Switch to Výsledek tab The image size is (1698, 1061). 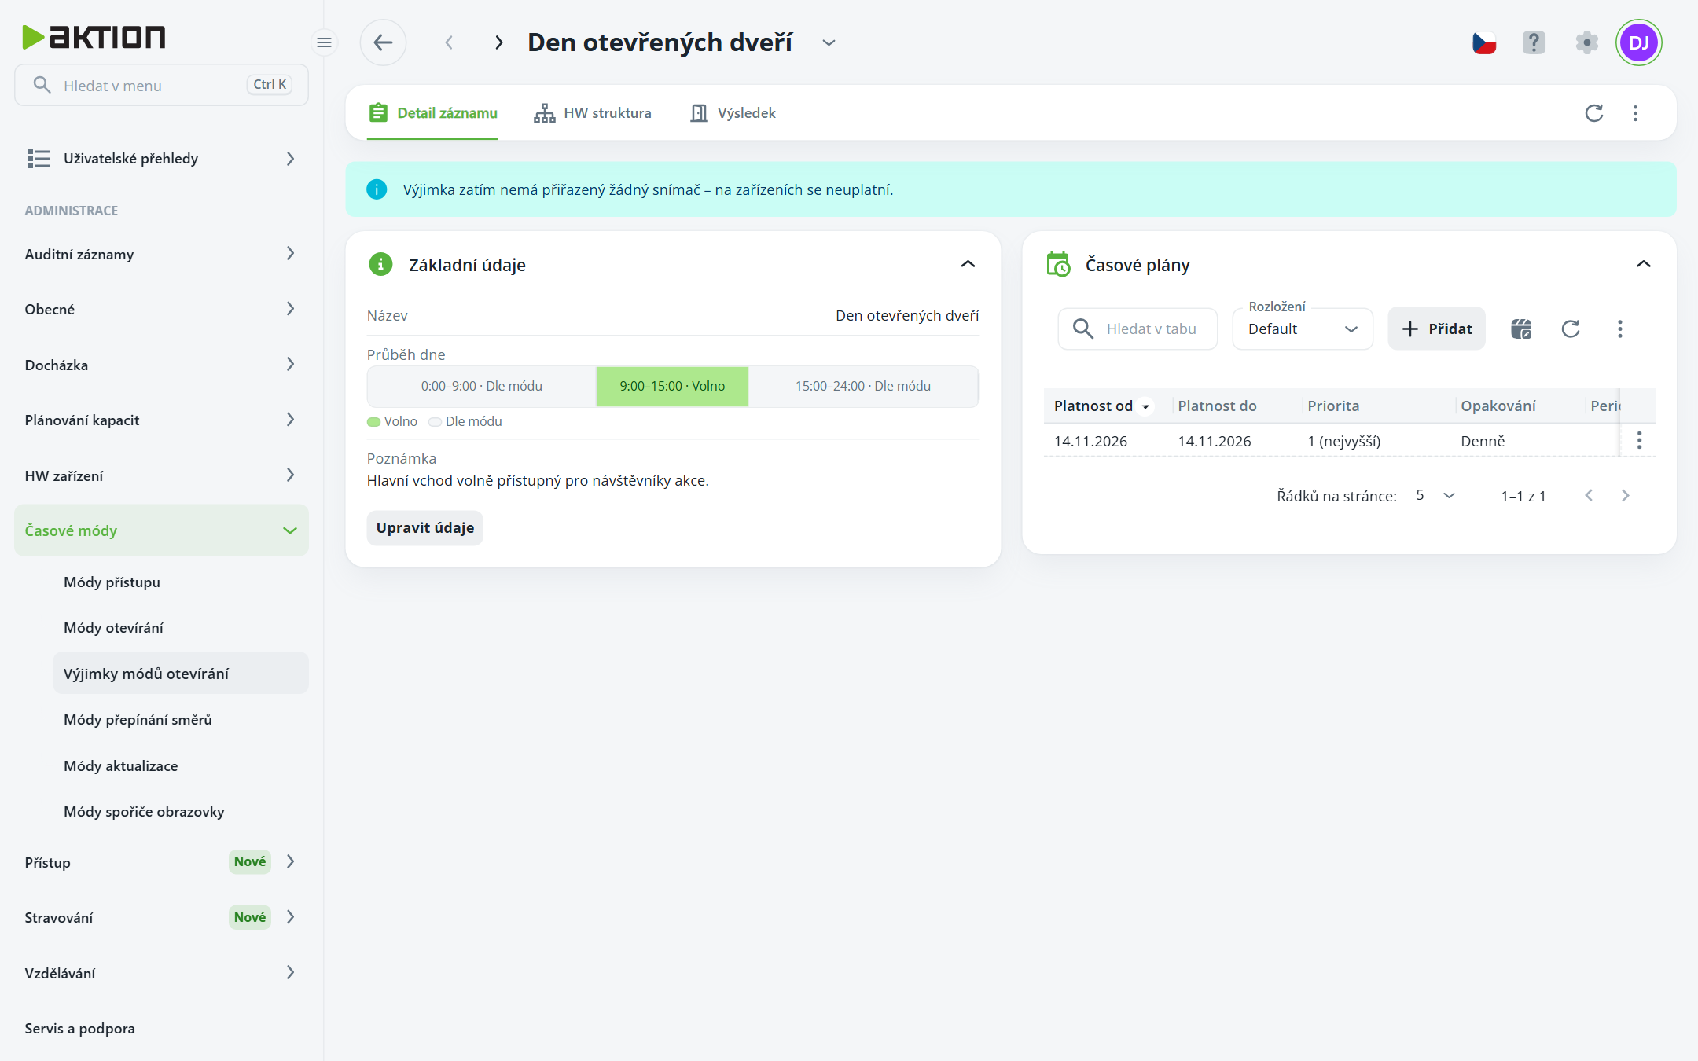[x=733, y=113]
